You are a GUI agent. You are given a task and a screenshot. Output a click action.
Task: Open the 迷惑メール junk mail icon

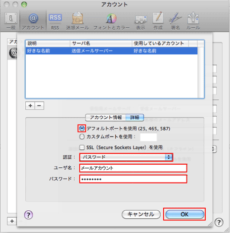[78, 21]
